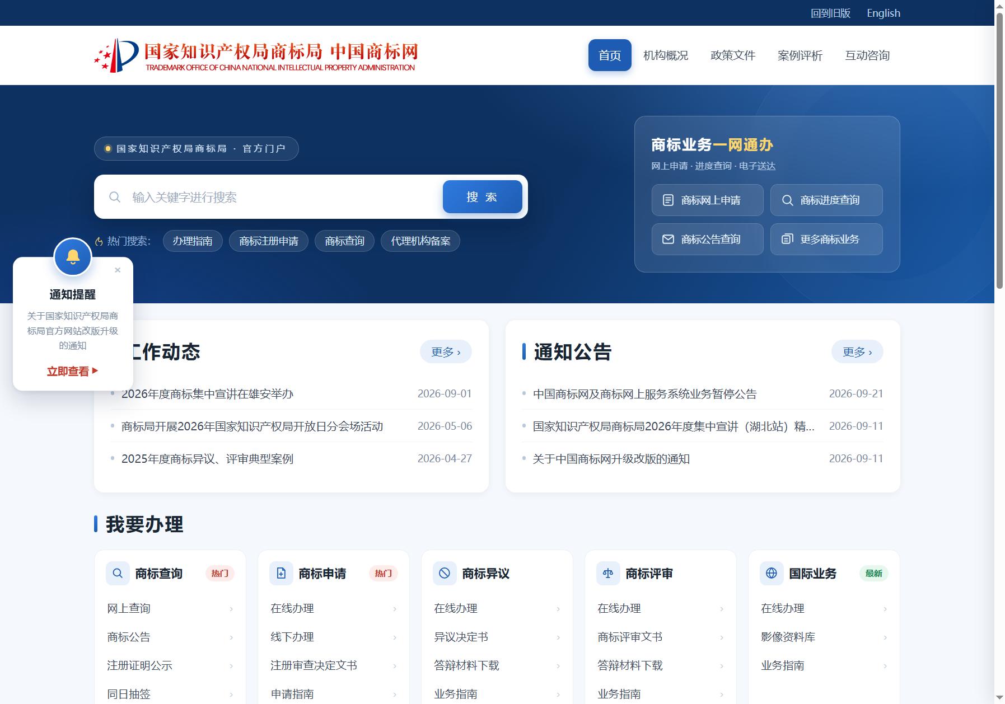The image size is (1005, 704).
Task: Click the magnifier icon in search box
Action: [115, 197]
